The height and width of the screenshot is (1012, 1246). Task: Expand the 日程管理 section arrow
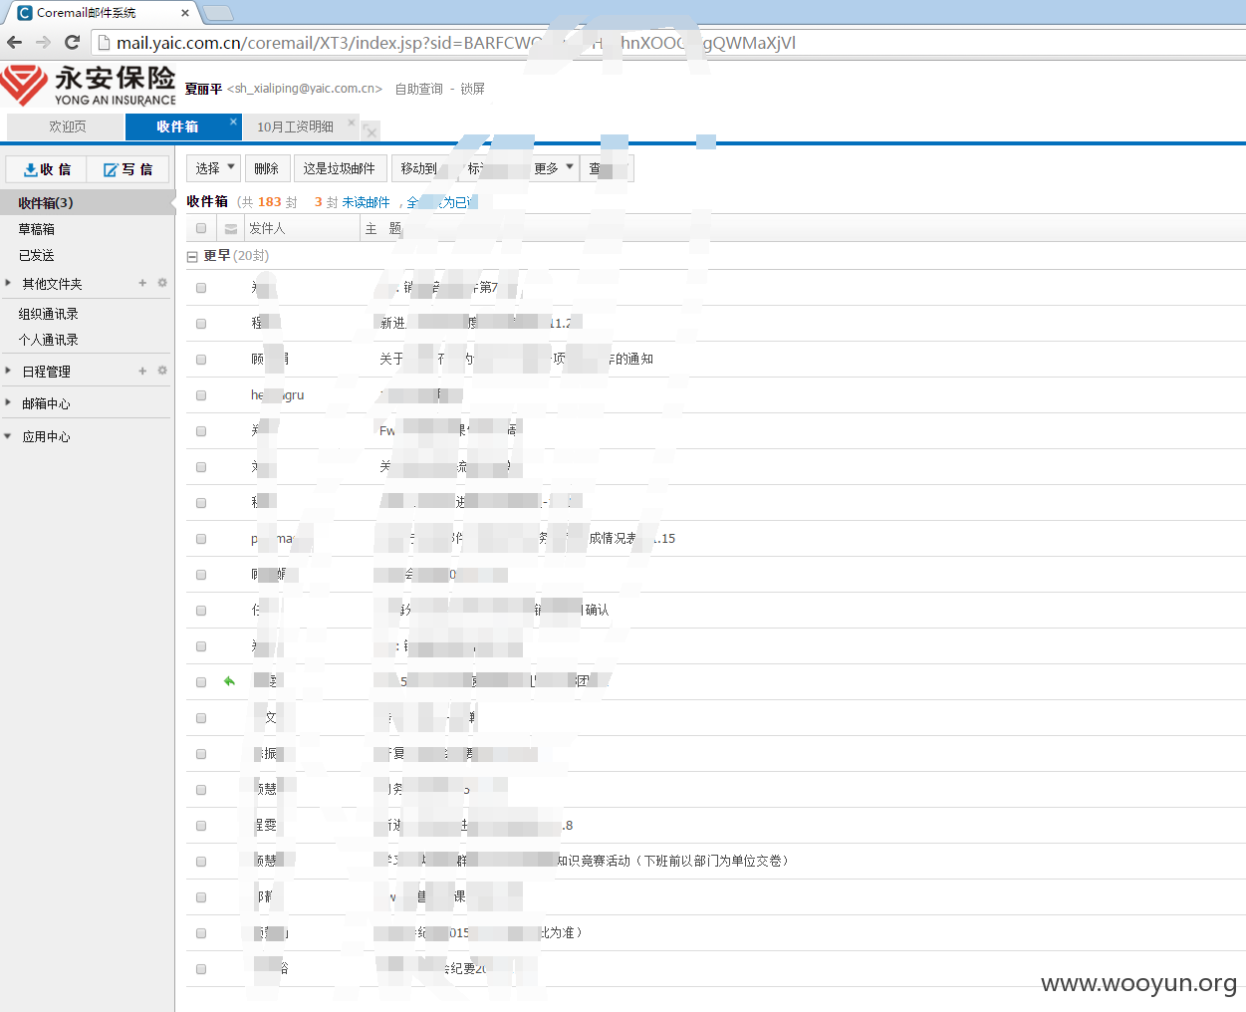pyautogui.click(x=8, y=371)
